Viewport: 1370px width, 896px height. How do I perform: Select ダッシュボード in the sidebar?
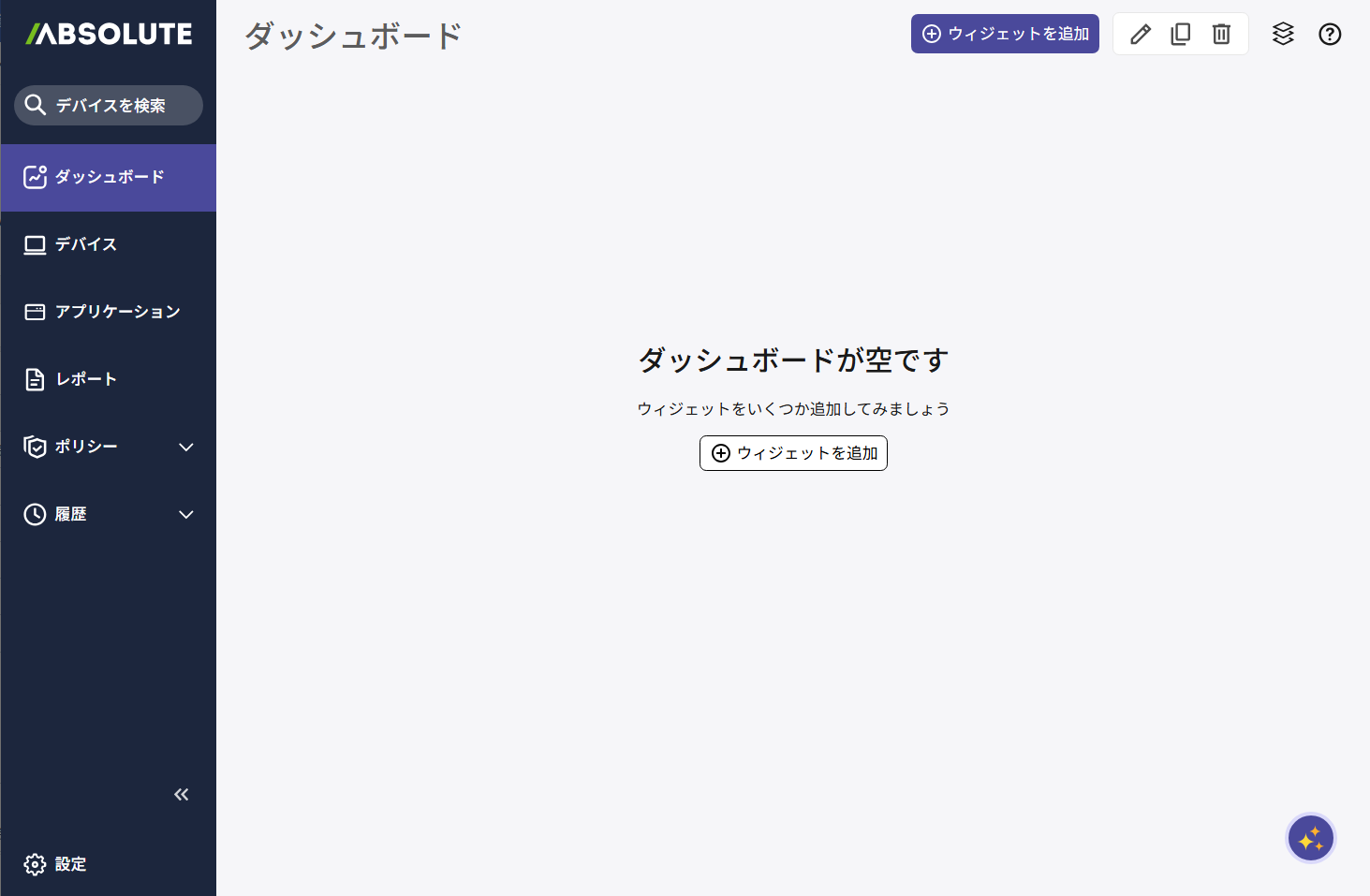(109, 177)
